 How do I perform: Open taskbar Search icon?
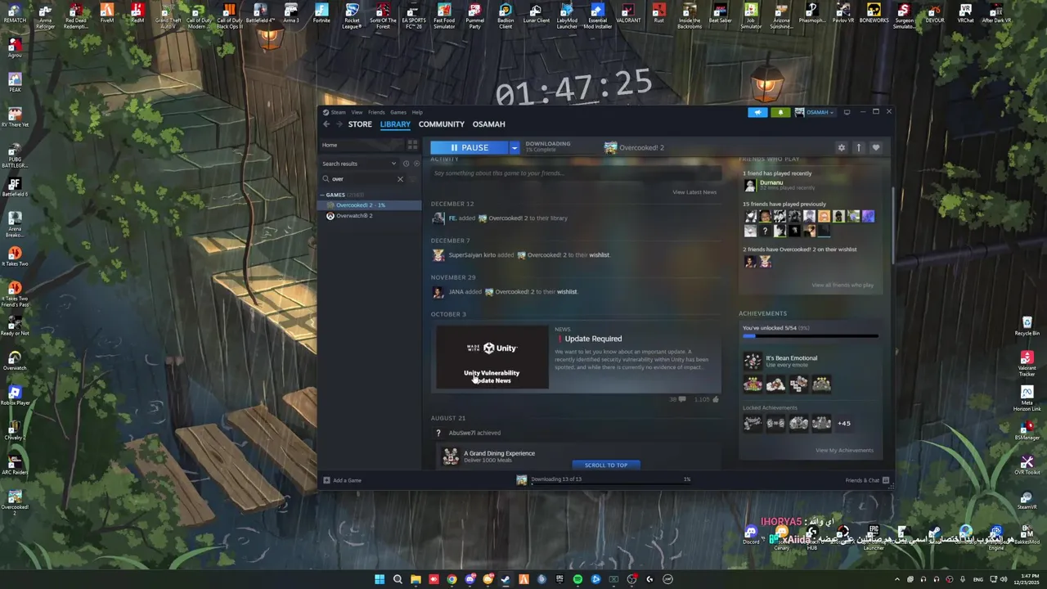pyautogui.click(x=398, y=579)
